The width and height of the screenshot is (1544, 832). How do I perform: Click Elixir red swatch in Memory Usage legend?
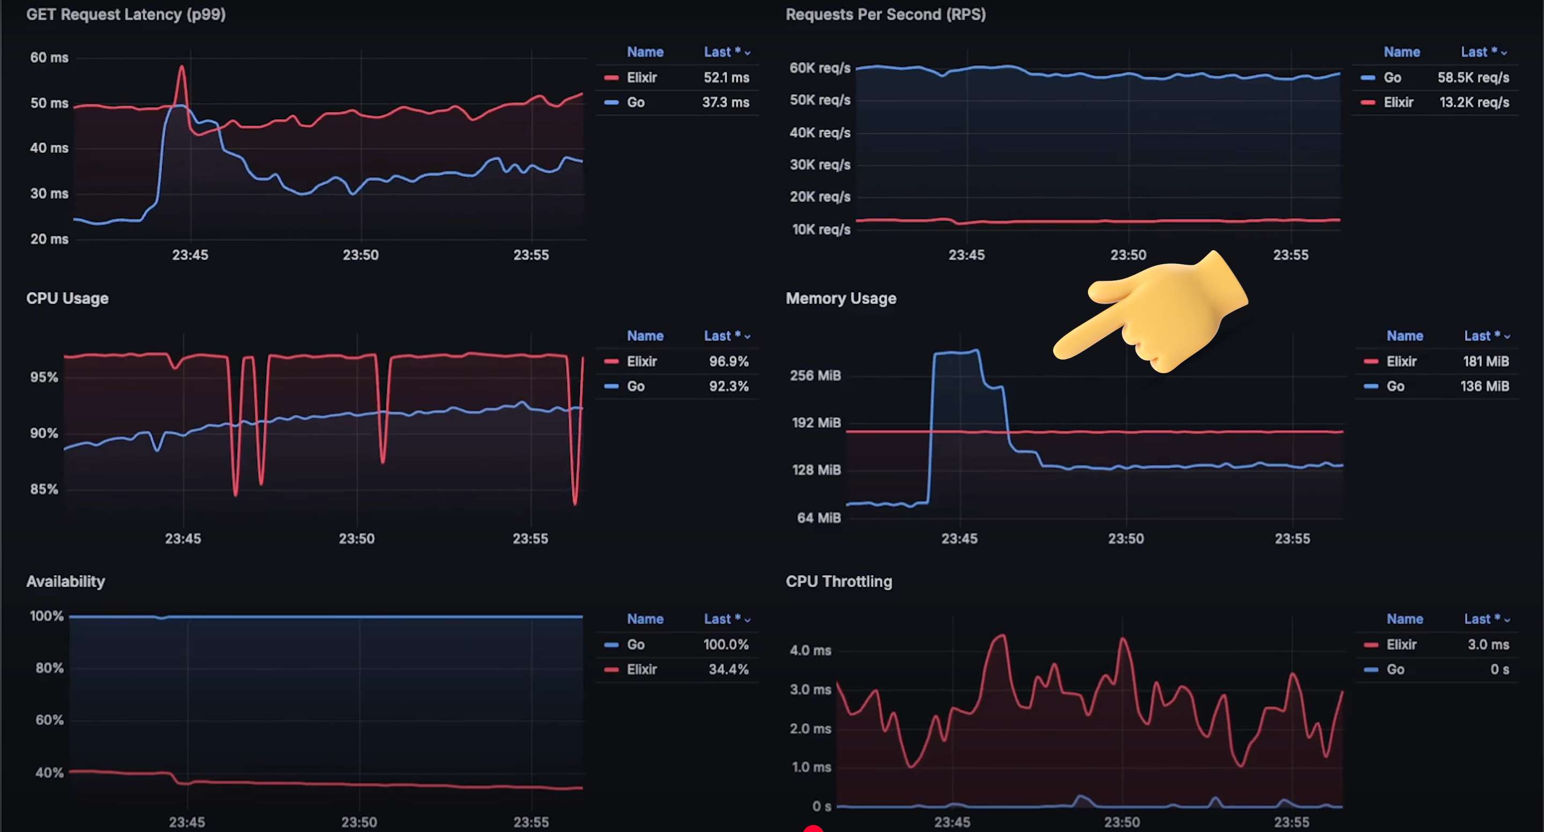pos(1370,361)
